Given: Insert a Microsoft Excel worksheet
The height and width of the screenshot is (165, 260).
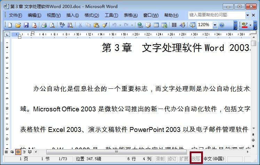Looking at the screenshot, I should [164, 25].
